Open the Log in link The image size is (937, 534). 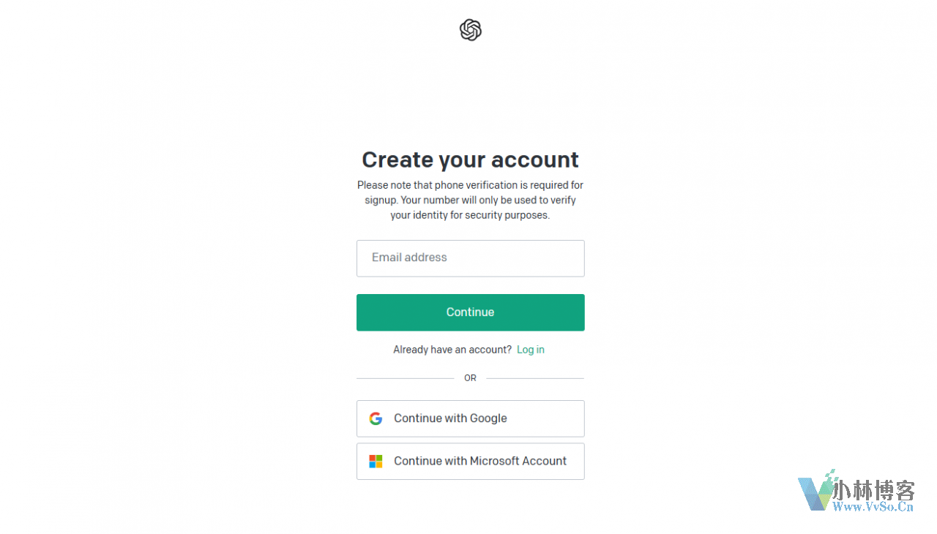pyautogui.click(x=531, y=350)
